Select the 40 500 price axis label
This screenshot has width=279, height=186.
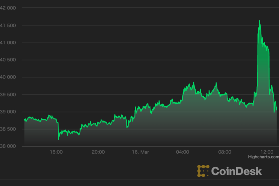[8, 60]
